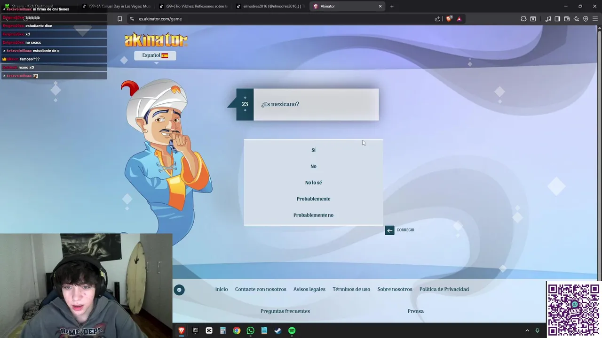Click the microphone tray icon
602x338 pixels.
pyautogui.click(x=537, y=330)
